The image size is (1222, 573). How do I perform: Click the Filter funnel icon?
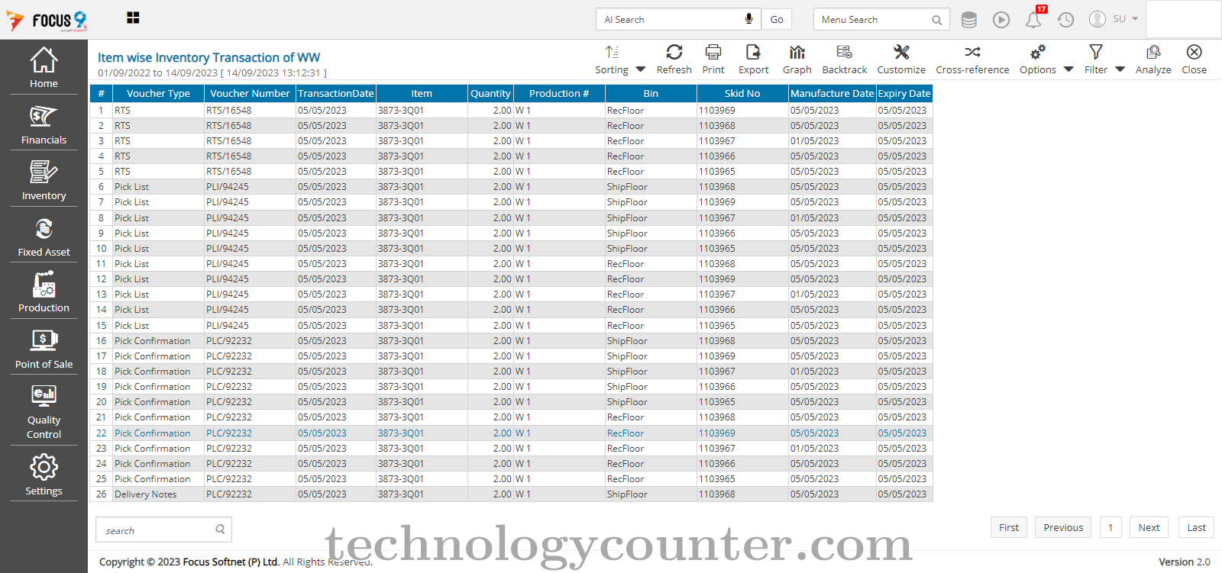[1096, 52]
